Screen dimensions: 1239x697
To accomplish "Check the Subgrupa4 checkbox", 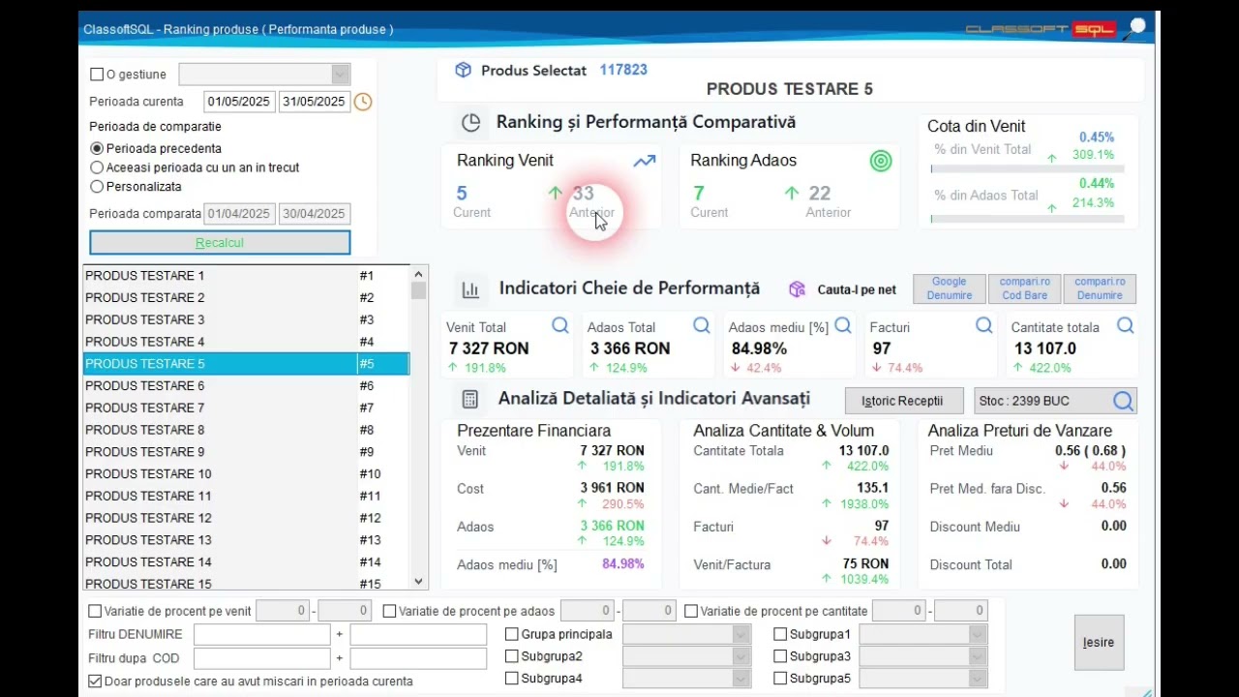I will coord(512,679).
